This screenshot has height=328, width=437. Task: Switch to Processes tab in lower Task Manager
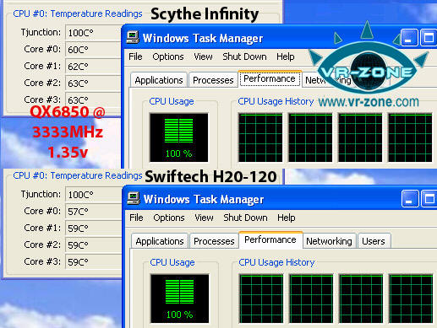pyautogui.click(x=214, y=241)
